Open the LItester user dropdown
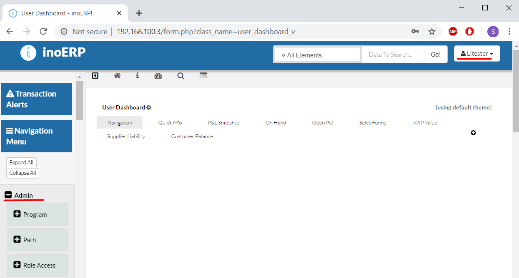The width and height of the screenshot is (519, 278). (x=477, y=54)
